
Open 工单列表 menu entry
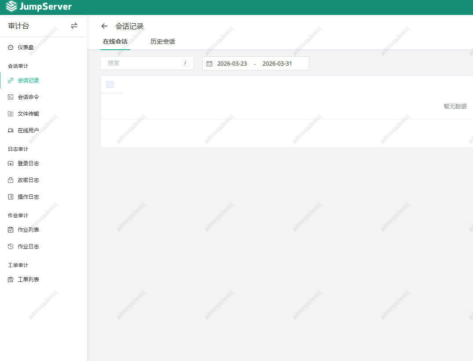(x=28, y=280)
